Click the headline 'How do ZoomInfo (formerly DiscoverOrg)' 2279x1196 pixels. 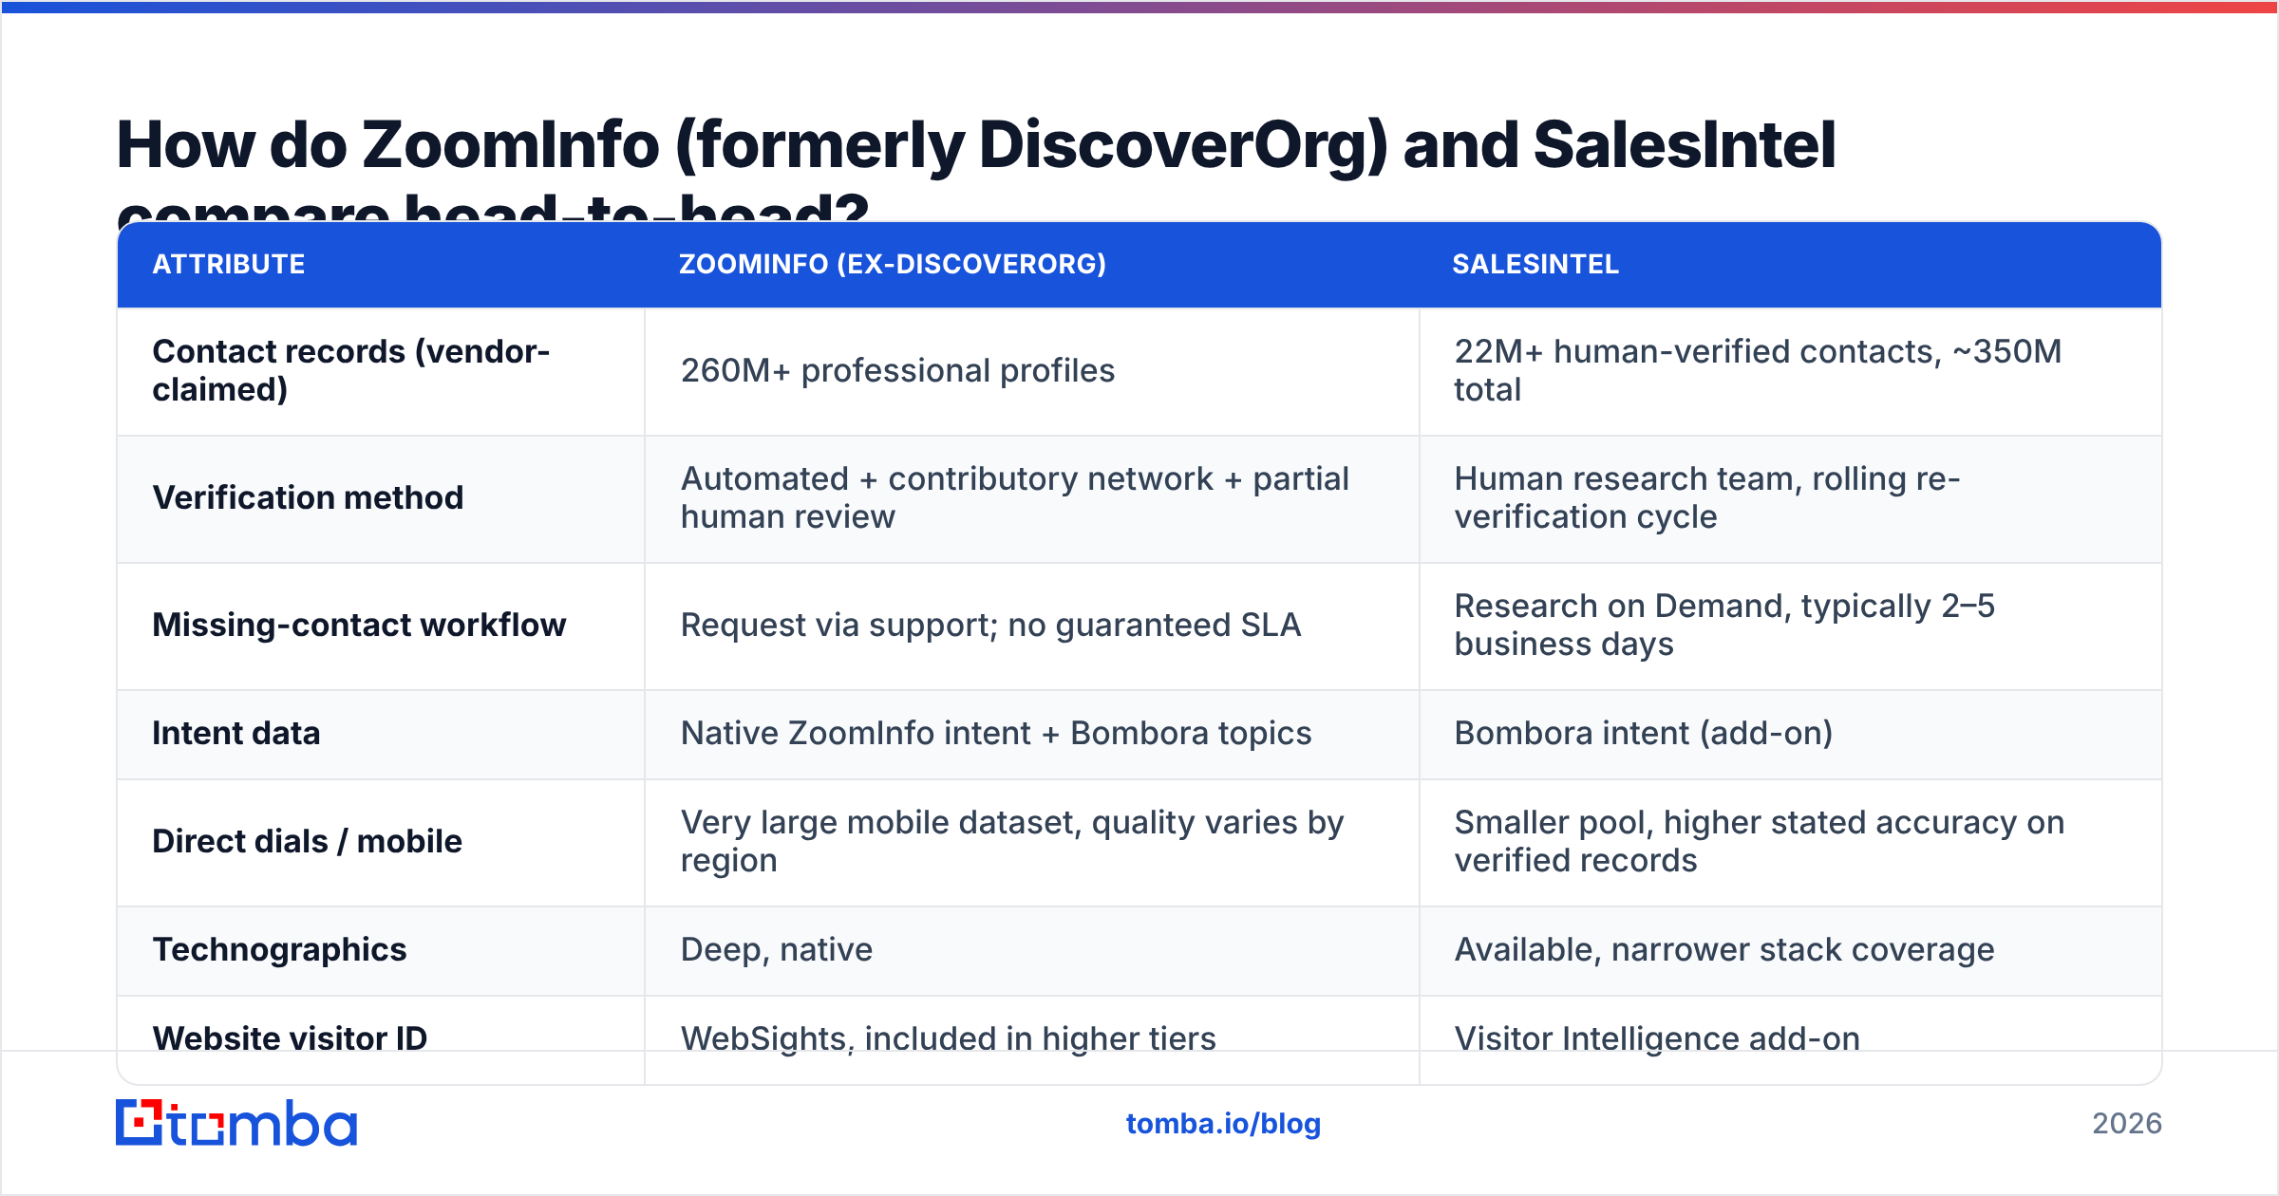975,169
